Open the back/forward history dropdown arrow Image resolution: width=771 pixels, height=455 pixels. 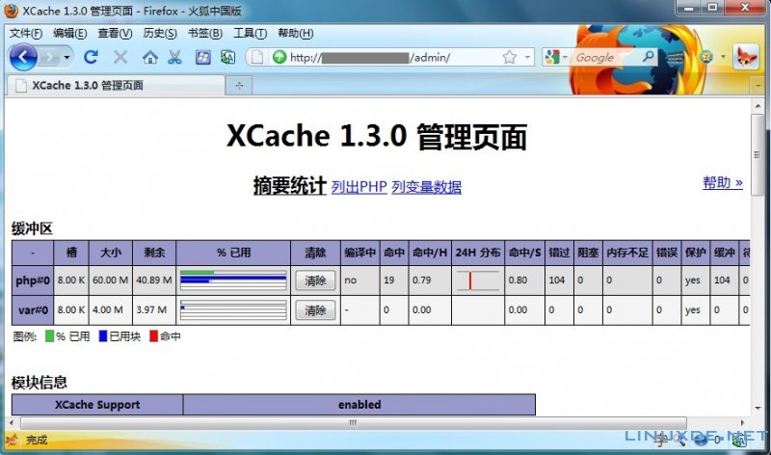[66, 57]
